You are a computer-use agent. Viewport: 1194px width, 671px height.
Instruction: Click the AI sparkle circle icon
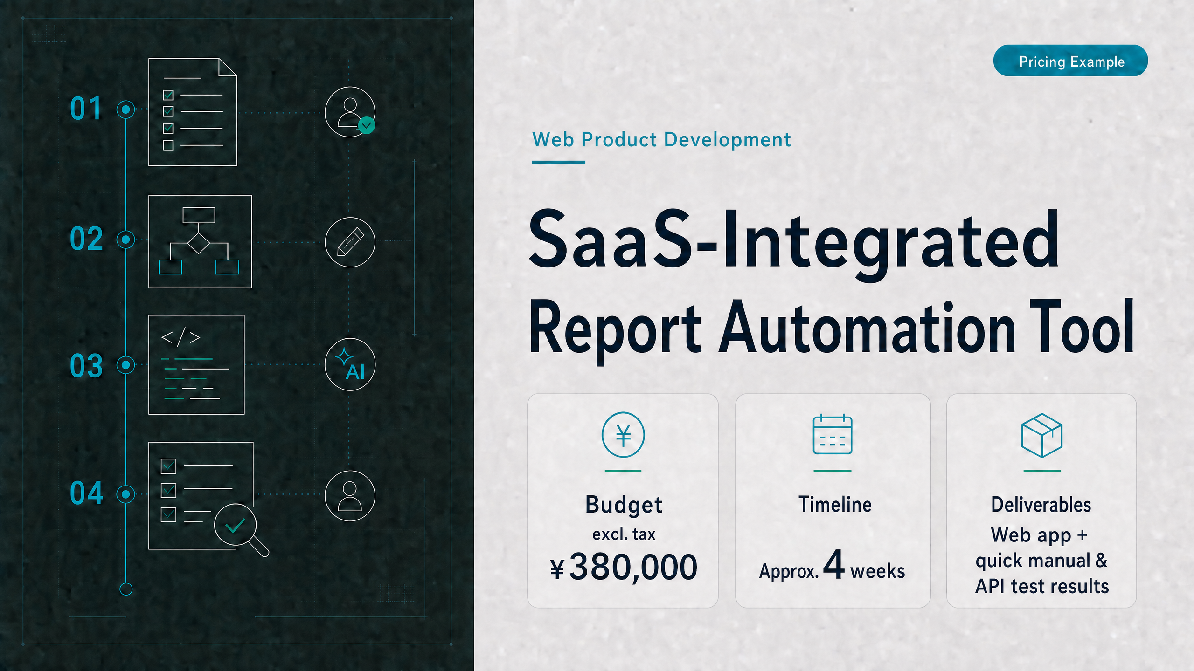(350, 364)
